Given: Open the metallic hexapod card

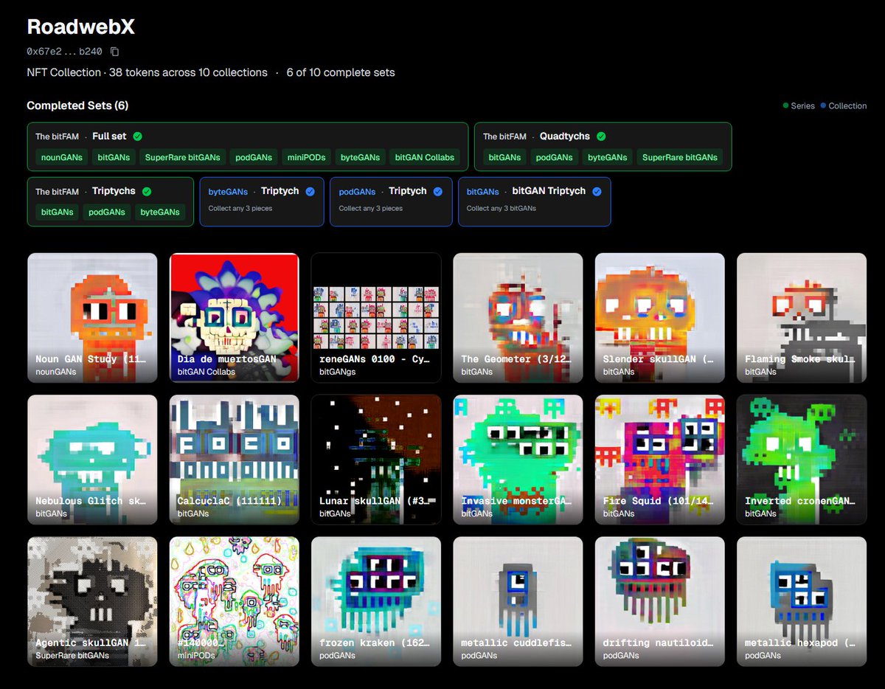Looking at the screenshot, I should pos(802,601).
